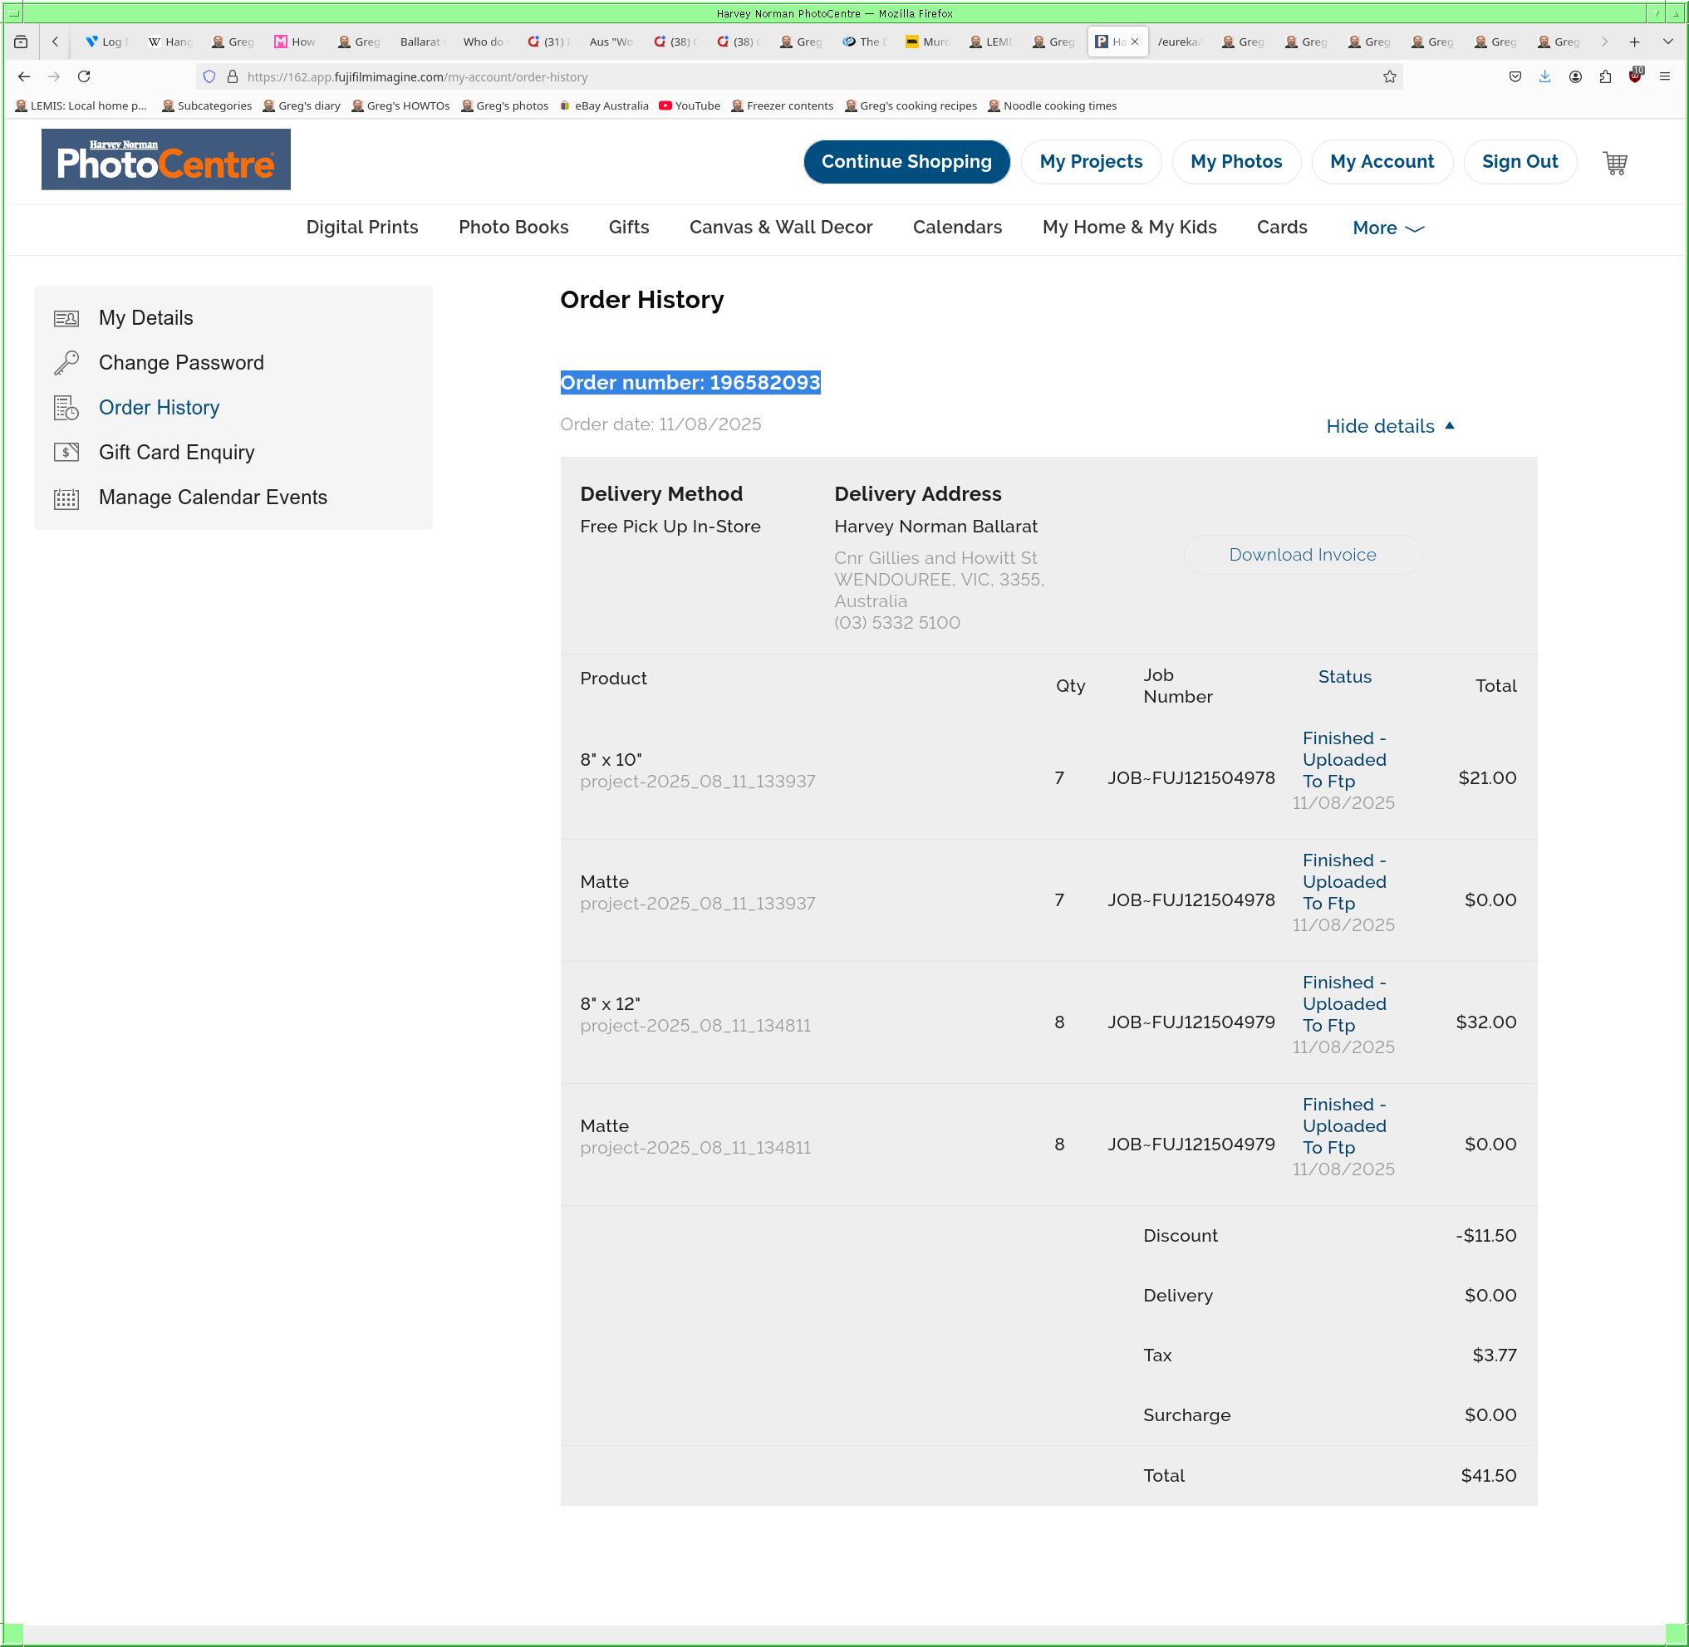
Task: Select Order History sidebar link
Action: coord(160,409)
